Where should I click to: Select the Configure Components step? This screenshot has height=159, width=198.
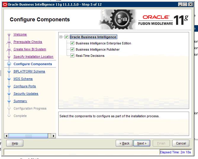pos(33,64)
